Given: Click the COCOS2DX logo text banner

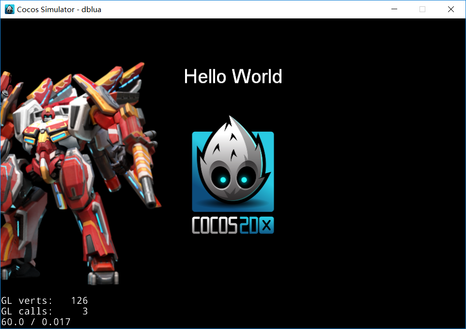Looking at the screenshot, I should pos(233,225).
